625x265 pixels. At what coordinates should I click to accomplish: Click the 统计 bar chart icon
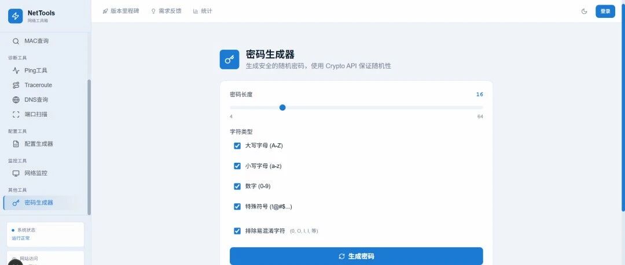pos(196,11)
